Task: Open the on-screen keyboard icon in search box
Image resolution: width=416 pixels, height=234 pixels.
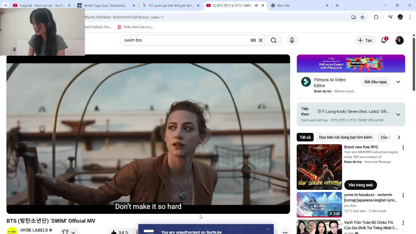Action: coord(253,40)
